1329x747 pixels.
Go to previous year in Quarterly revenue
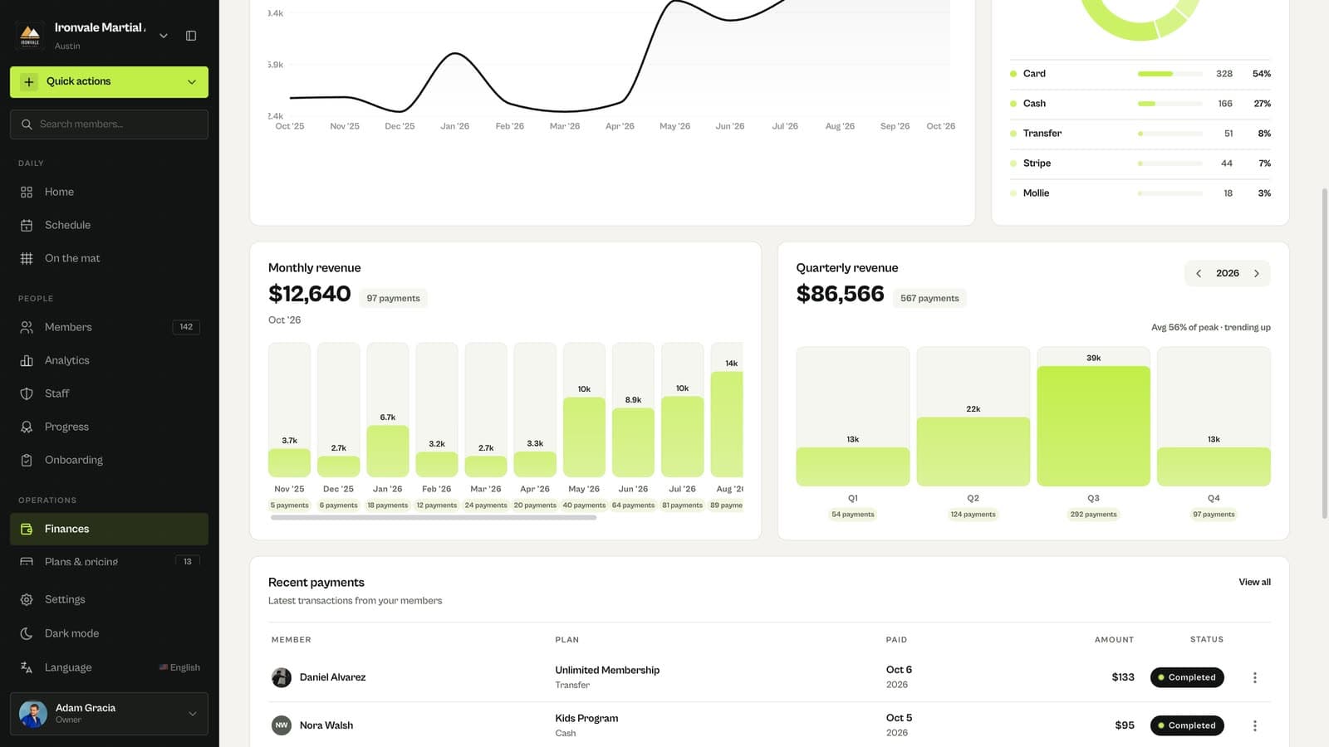point(1199,274)
